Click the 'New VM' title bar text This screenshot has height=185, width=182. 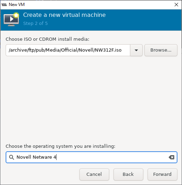pyautogui.click(x=17, y=5)
